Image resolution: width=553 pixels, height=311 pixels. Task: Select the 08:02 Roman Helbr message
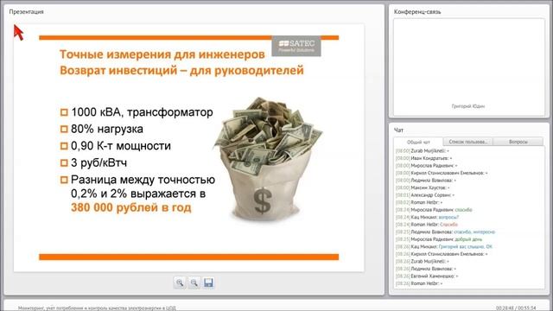click(x=419, y=202)
